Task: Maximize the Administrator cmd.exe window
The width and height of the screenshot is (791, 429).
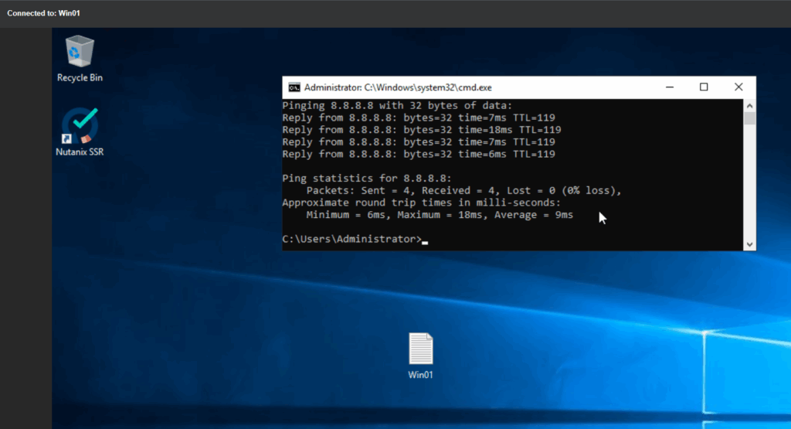Action: pyautogui.click(x=704, y=87)
